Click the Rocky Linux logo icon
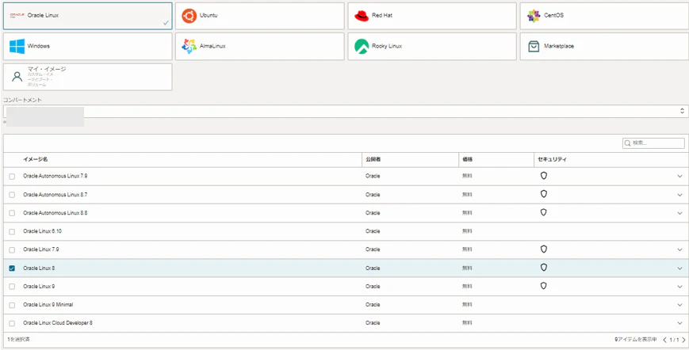The width and height of the screenshot is (689, 350). [x=362, y=46]
